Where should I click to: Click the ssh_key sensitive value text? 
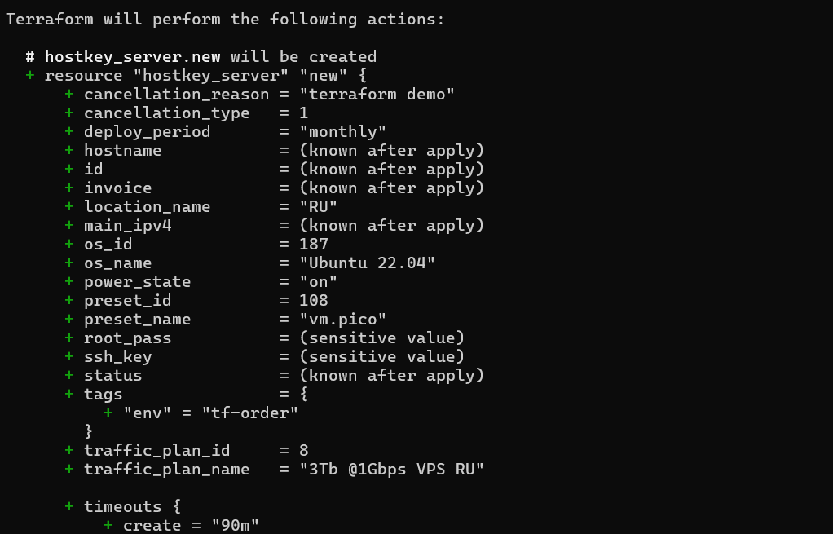point(382,356)
